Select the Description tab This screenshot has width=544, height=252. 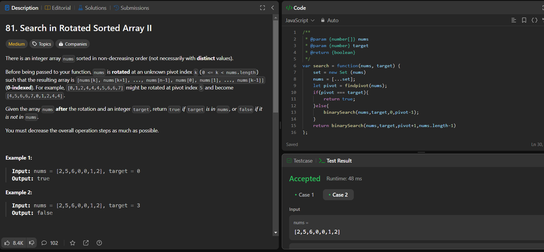(x=22, y=8)
